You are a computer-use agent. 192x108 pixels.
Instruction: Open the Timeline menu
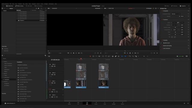20,4
